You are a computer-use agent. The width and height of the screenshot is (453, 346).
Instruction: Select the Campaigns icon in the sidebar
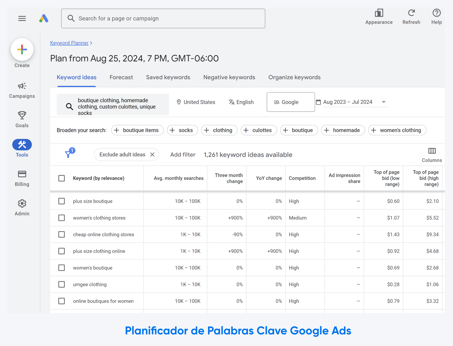tap(22, 86)
